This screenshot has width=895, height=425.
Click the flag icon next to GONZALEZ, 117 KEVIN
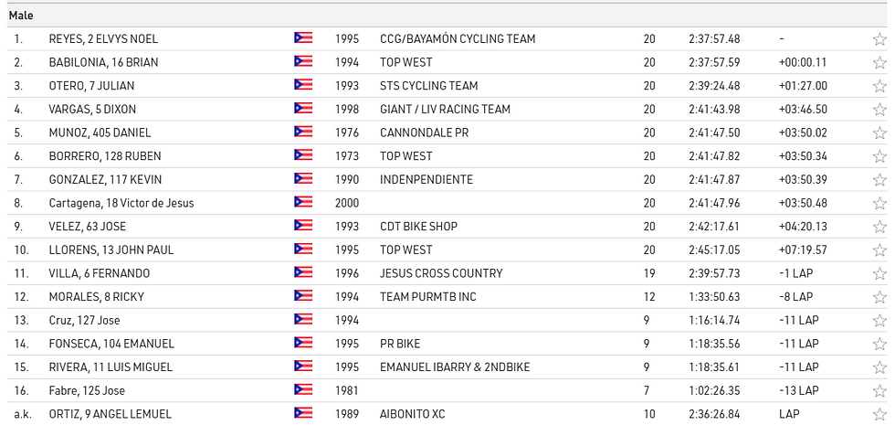tap(303, 180)
